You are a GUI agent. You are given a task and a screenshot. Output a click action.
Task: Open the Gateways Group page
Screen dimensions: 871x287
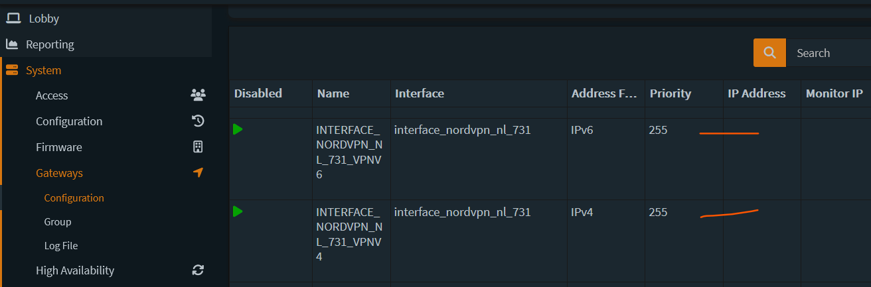tap(58, 222)
